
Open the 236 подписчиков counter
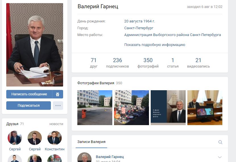(117, 63)
